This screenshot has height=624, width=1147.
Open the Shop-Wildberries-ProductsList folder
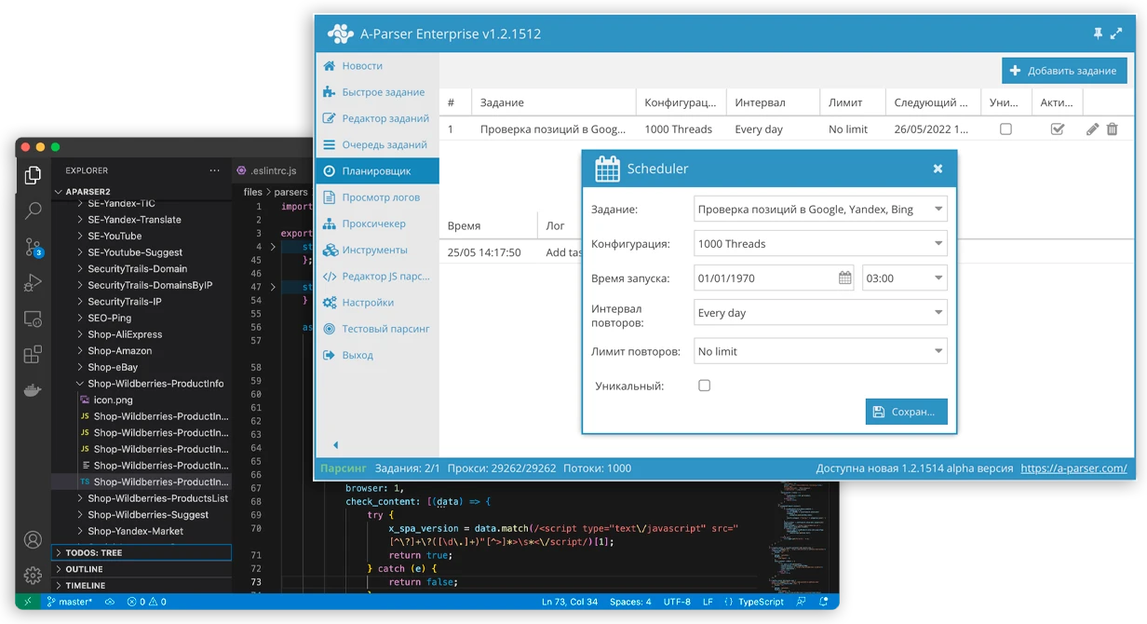[142, 498]
